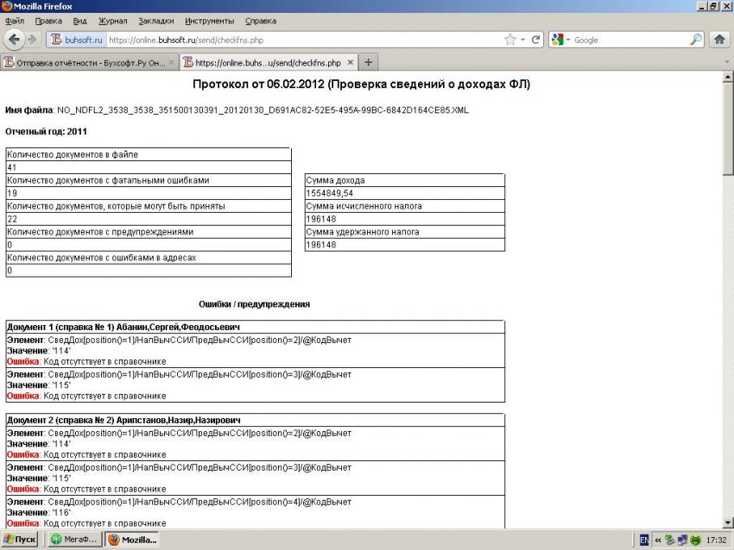
Task: Go to the Firefox home page
Action: point(719,41)
